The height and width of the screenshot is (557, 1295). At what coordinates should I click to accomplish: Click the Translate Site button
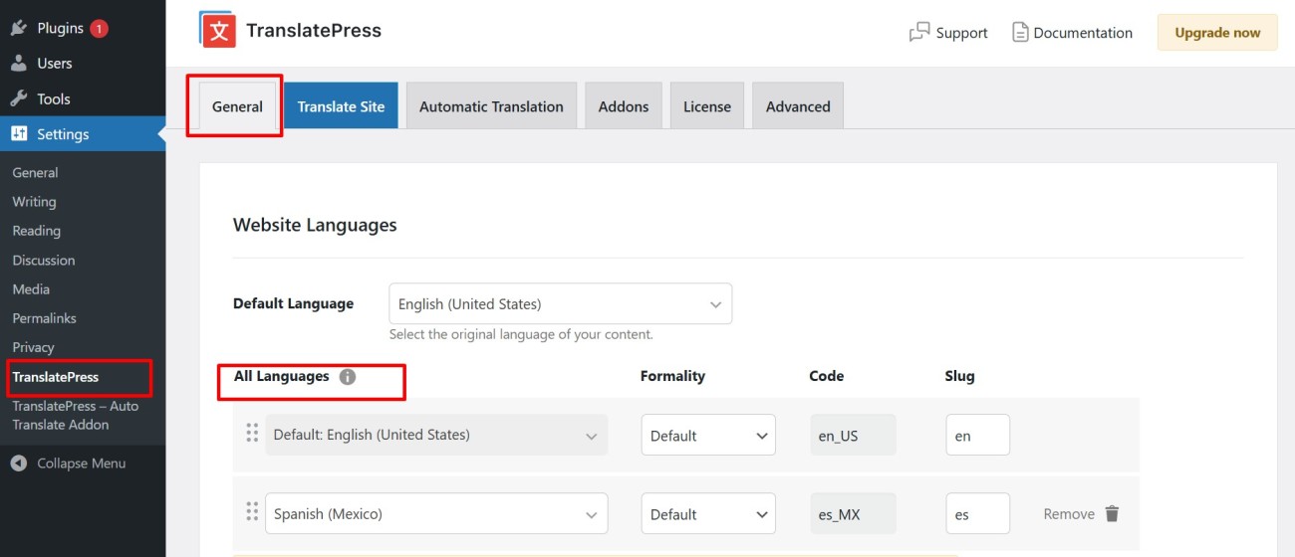(341, 106)
